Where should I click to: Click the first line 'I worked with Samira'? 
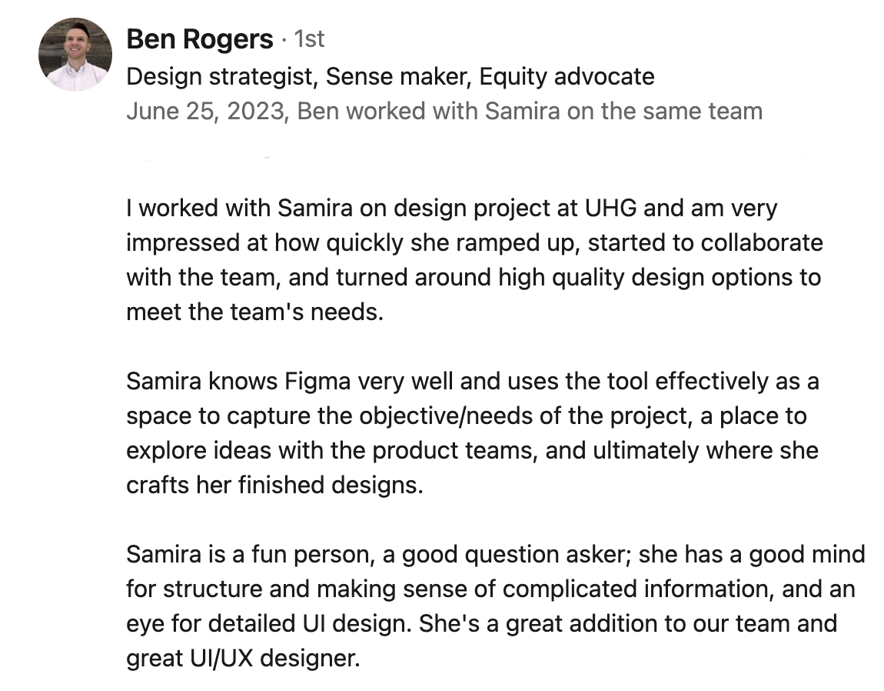coord(451,208)
